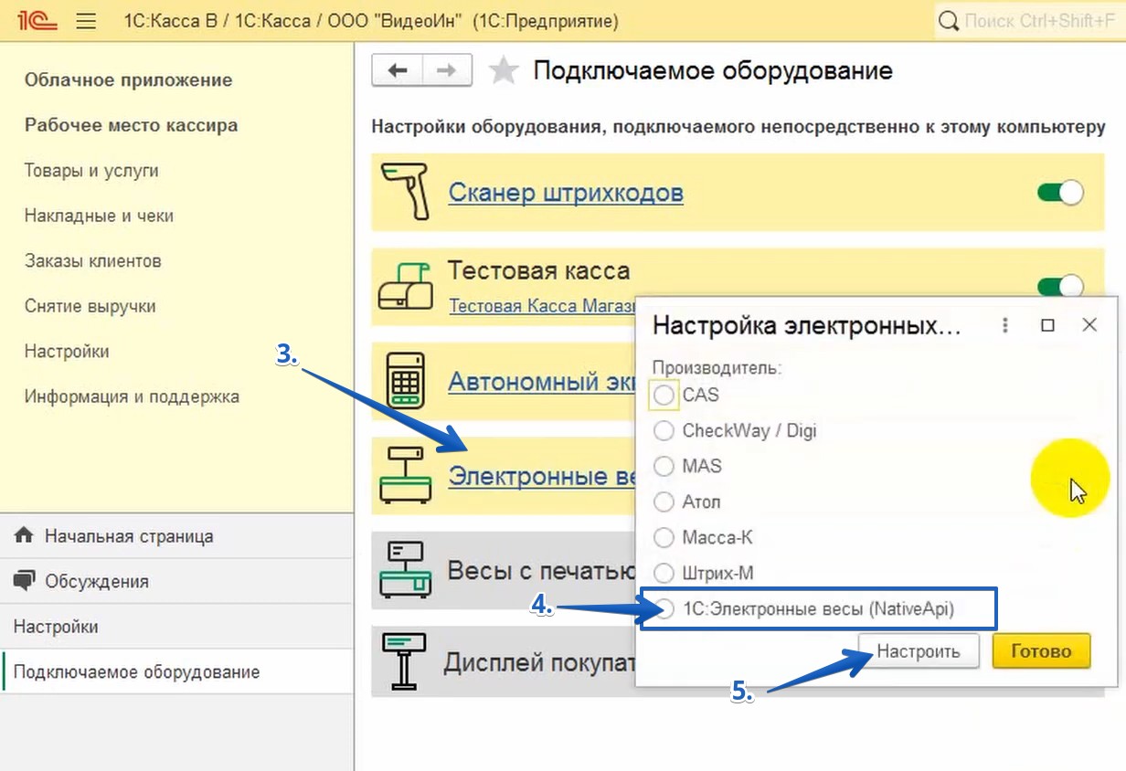This screenshot has height=771, width=1126.
Task: Switch to Начальная страница tab
Action: pos(176,536)
